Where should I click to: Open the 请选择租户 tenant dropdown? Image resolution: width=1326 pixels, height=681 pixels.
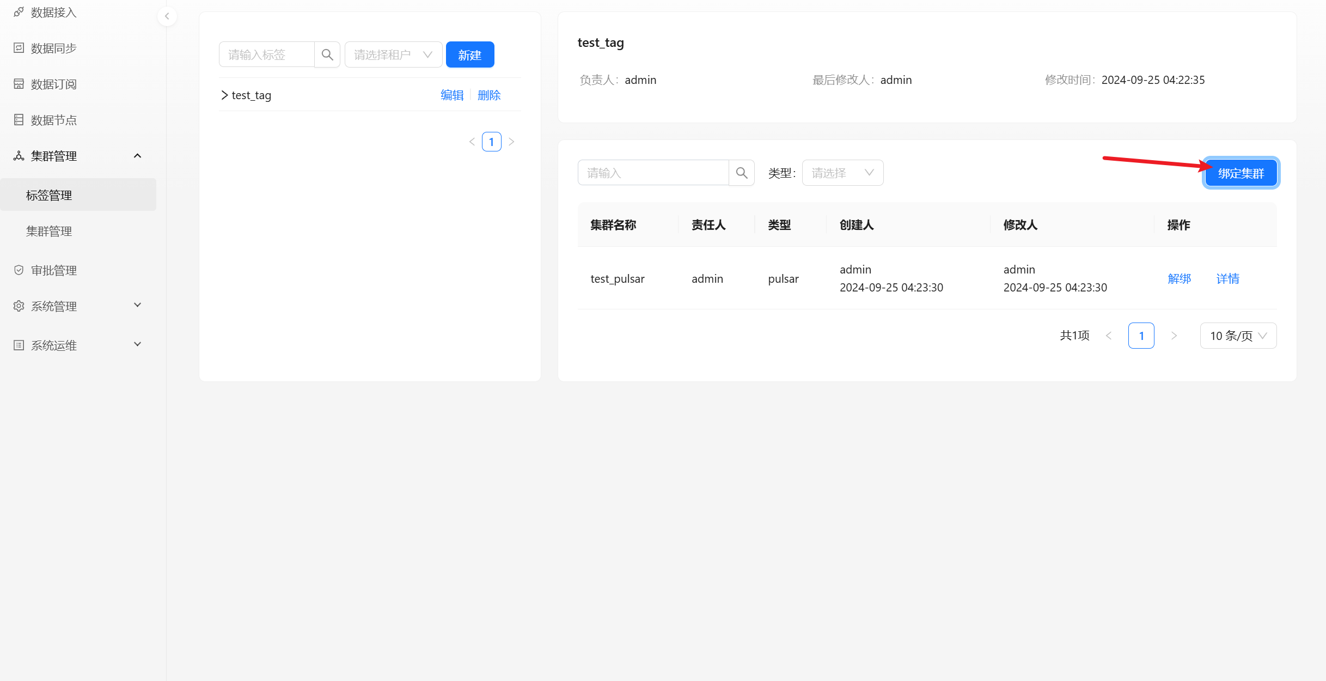click(393, 54)
